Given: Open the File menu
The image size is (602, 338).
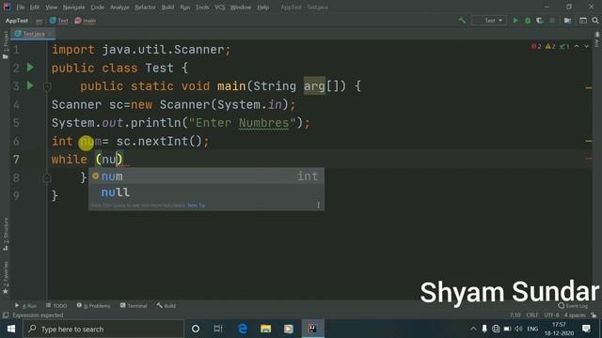Looking at the screenshot, I should [21, 8].
